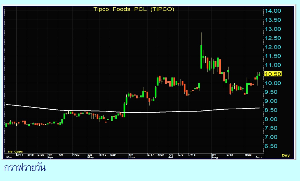Click the Aug month label on time axis
This screenshot has height=181, width=300.
pyautogui.click(x=215, y=157)
